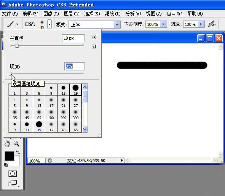Open the 不透明度 opacity slider arrow

[x=163, y=24]
